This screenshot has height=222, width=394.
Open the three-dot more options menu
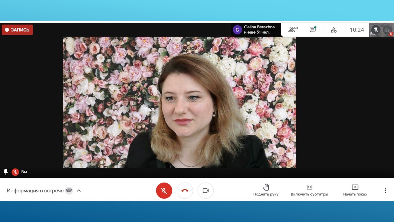coord(385,191)
